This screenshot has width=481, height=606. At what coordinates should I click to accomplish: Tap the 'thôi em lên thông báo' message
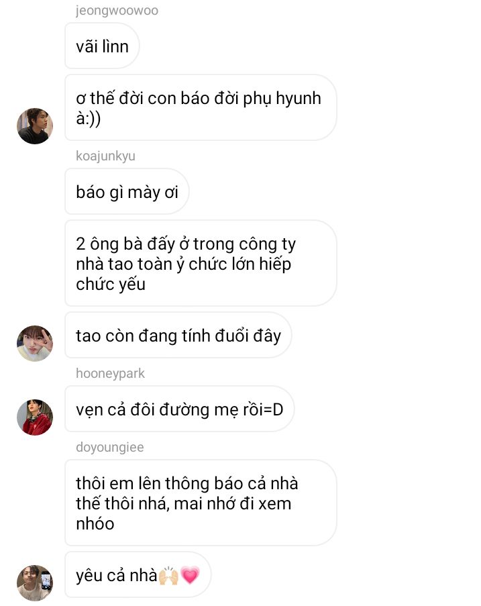[201, 503]
